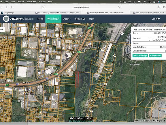Expand the About dropdown menu
The image size is (166, 125).
coord(67,19)
